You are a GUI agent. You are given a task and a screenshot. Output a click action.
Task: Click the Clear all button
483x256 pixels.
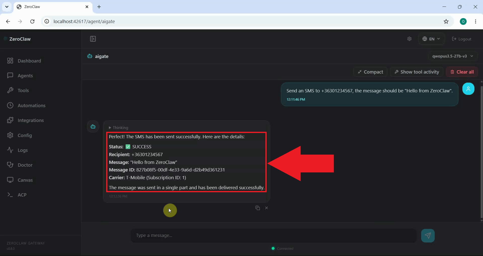click(462, 72)
